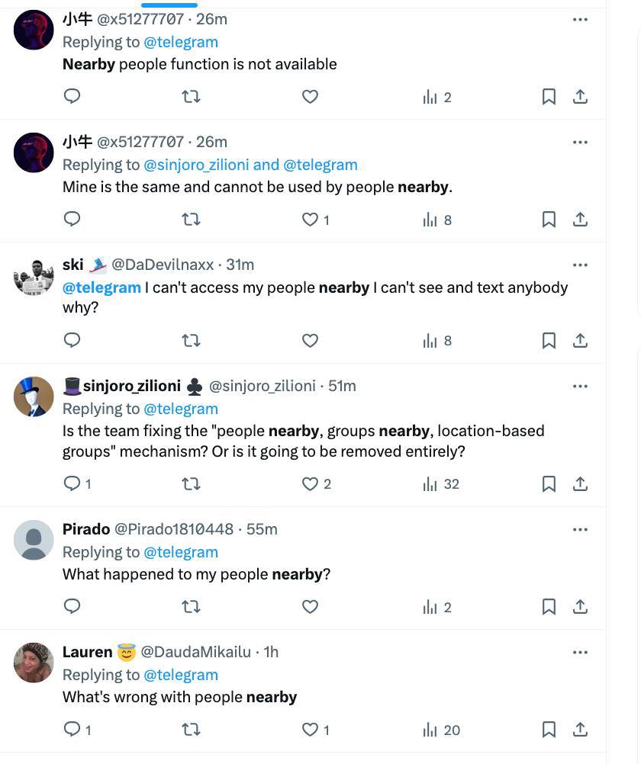Expand more menu on Pirado's tweet
Image resolution: width=641 pixels, height=764 pixels.
tap(580, 529)
